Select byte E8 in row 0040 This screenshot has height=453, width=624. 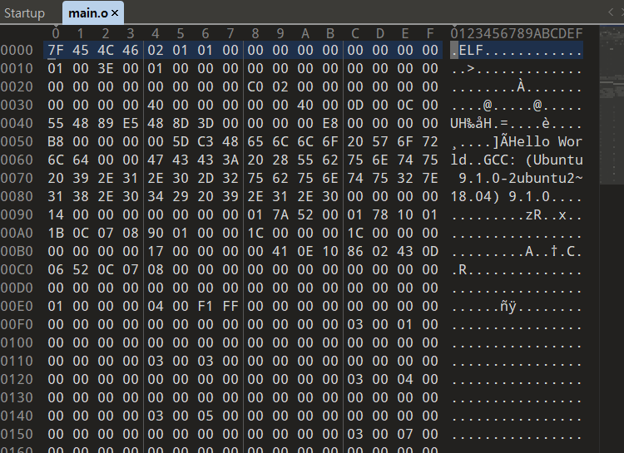pyautogui.click(x=330, y=123)
